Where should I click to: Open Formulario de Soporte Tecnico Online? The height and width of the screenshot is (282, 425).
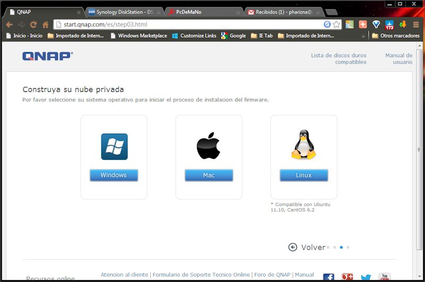[201, 275]
